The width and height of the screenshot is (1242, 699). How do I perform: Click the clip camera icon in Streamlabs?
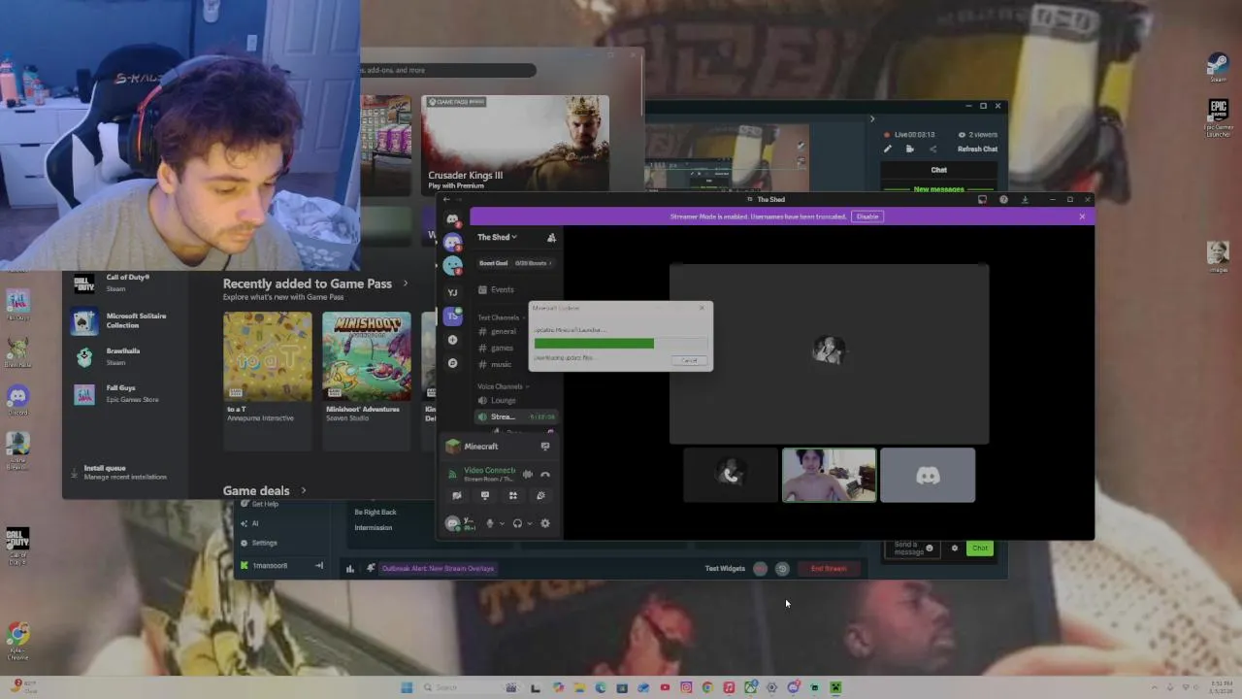pyautogui.click(x=909, y=149)
